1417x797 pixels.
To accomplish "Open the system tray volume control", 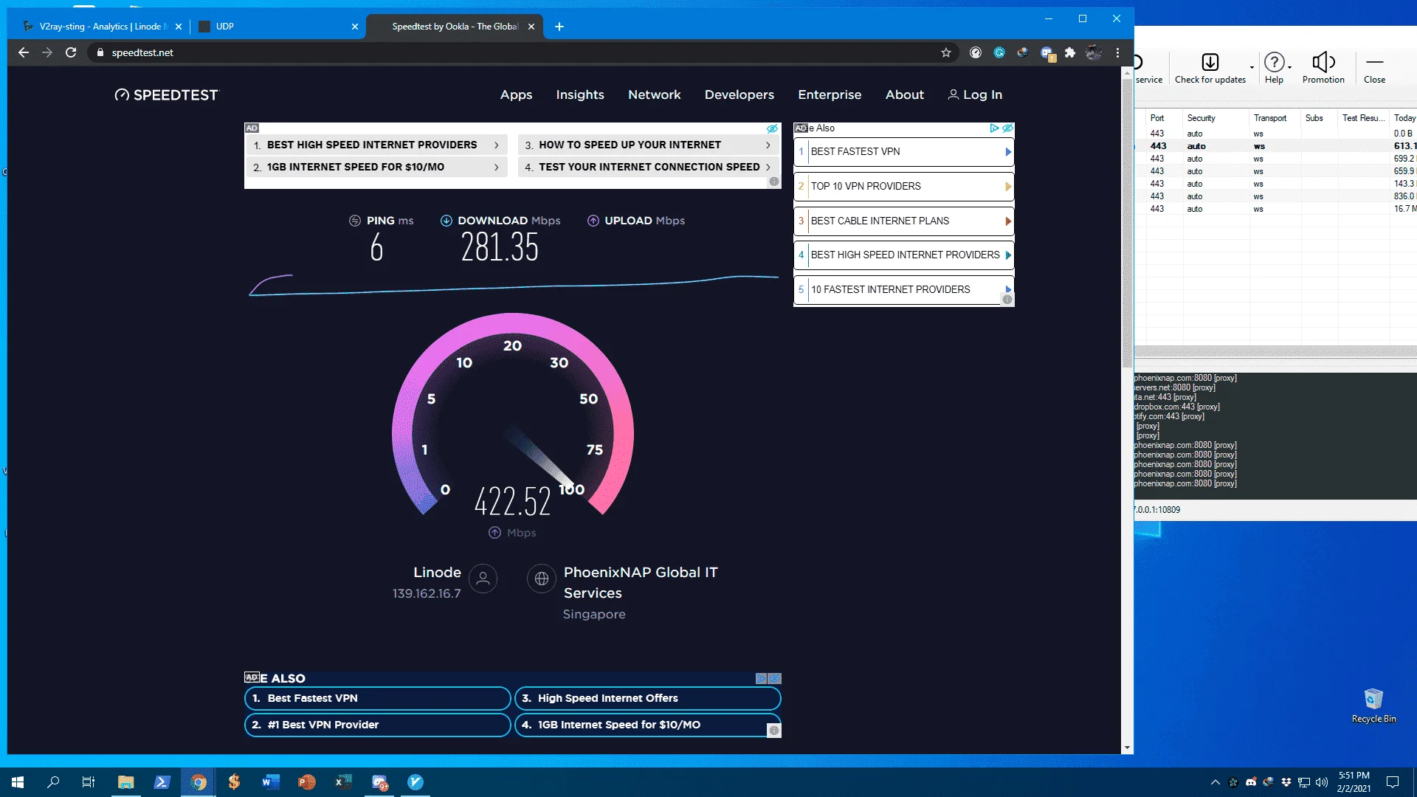I will (1322, 782).
